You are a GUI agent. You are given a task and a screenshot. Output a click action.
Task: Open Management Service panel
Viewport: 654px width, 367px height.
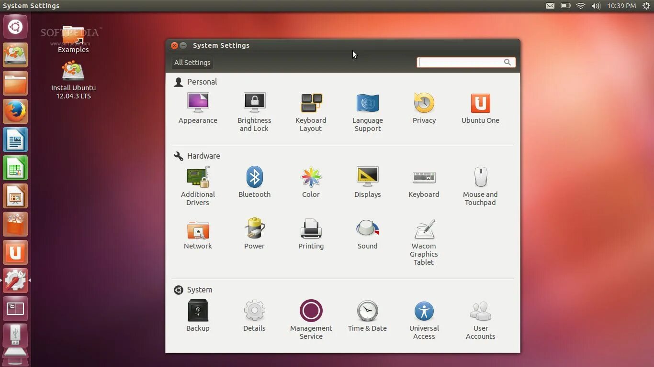point(311,320)
